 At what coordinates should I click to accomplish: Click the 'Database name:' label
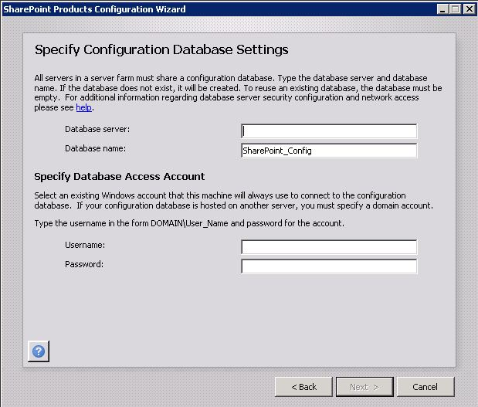pos(95,148)
